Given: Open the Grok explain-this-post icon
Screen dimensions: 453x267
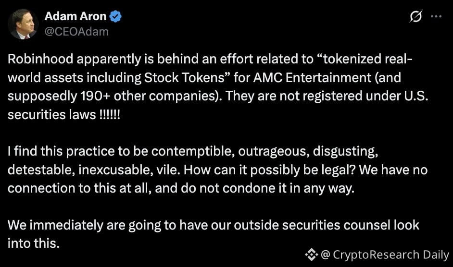Looking at the screenshot, I should click(x=416, y=16).
